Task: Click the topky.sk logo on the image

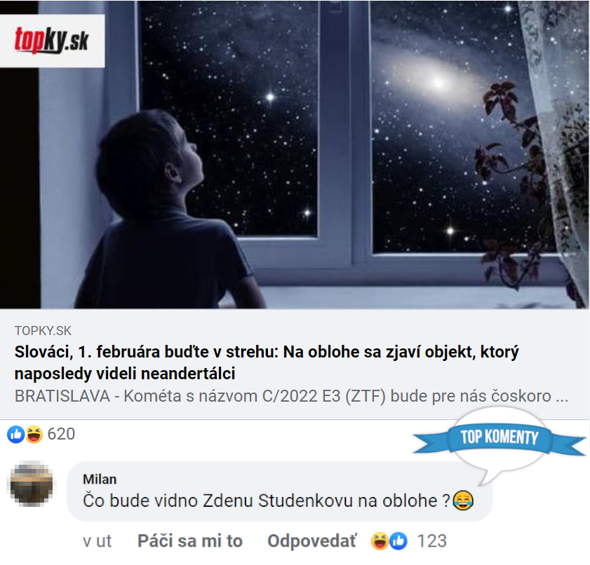Action: click(x=52, y=41)
